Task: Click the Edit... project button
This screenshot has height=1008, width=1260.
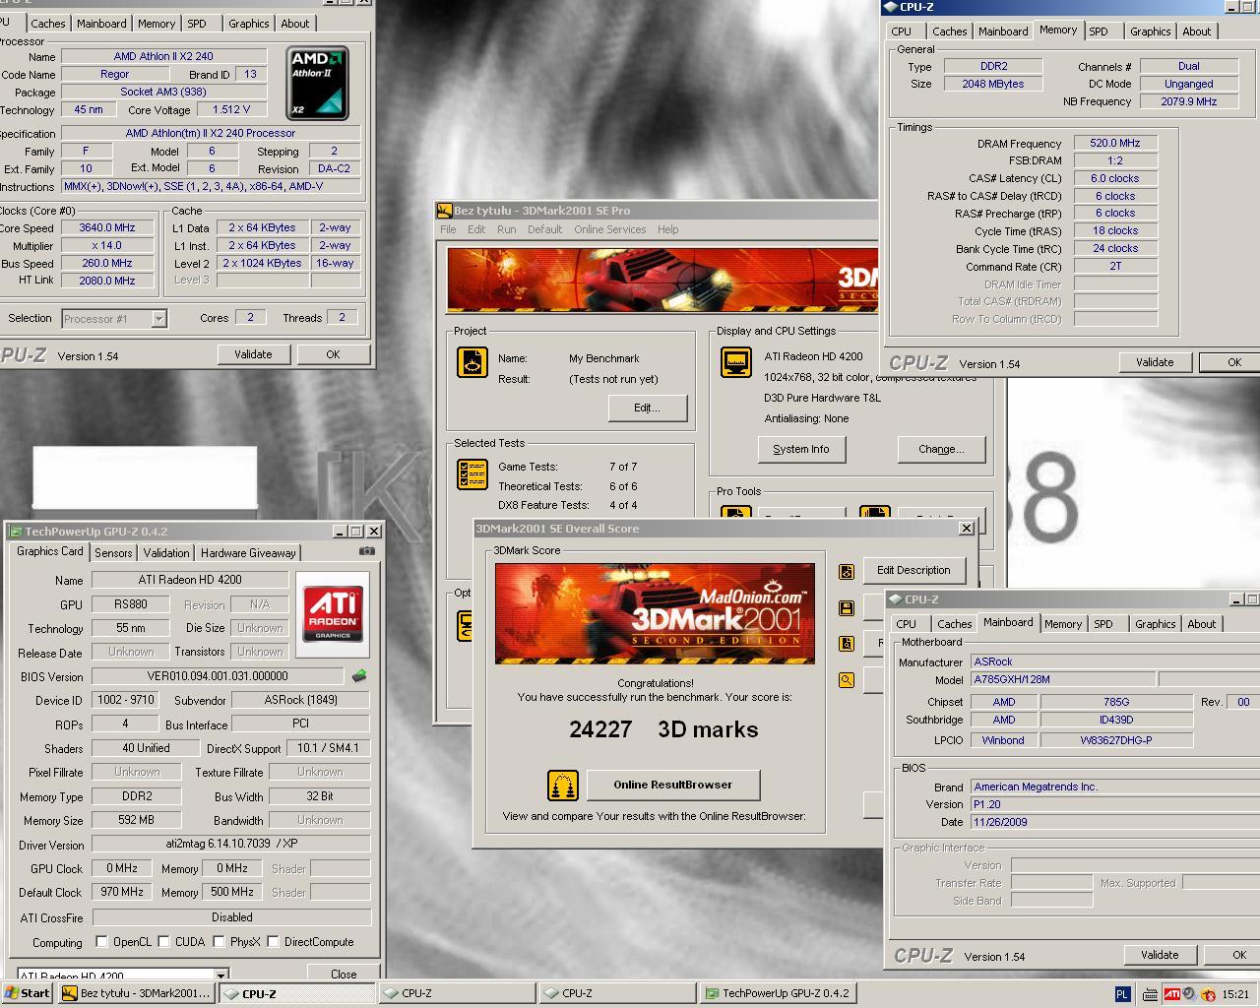Action: (x=647, y=408)
